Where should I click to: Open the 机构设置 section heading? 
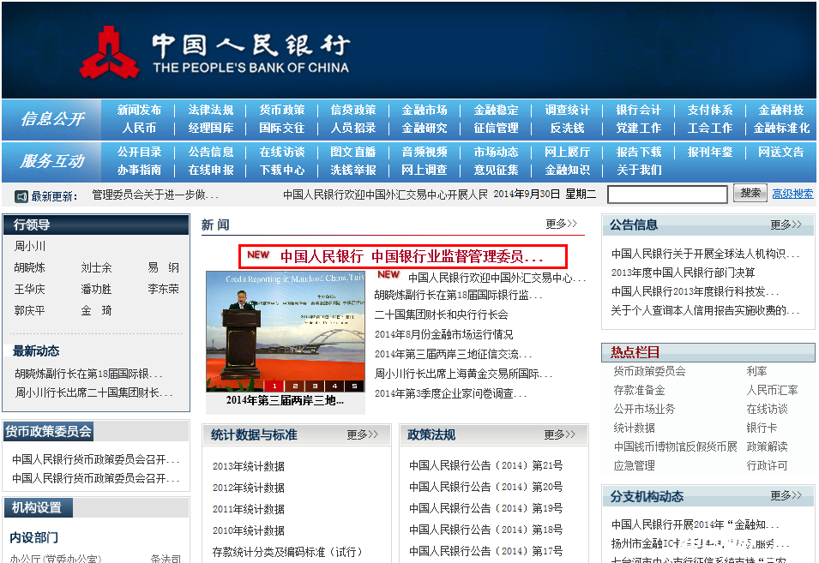click(x=37, y=507)
